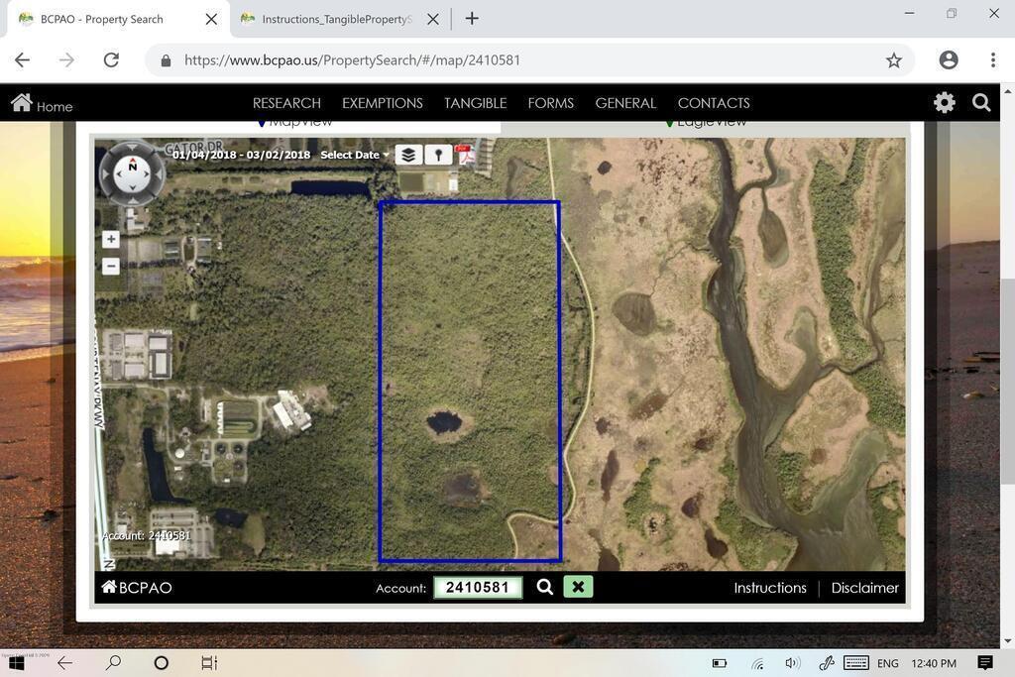1015x677 pixels.
Task: Expand the Select Date dropdown
Action: (x=354, y=155)
